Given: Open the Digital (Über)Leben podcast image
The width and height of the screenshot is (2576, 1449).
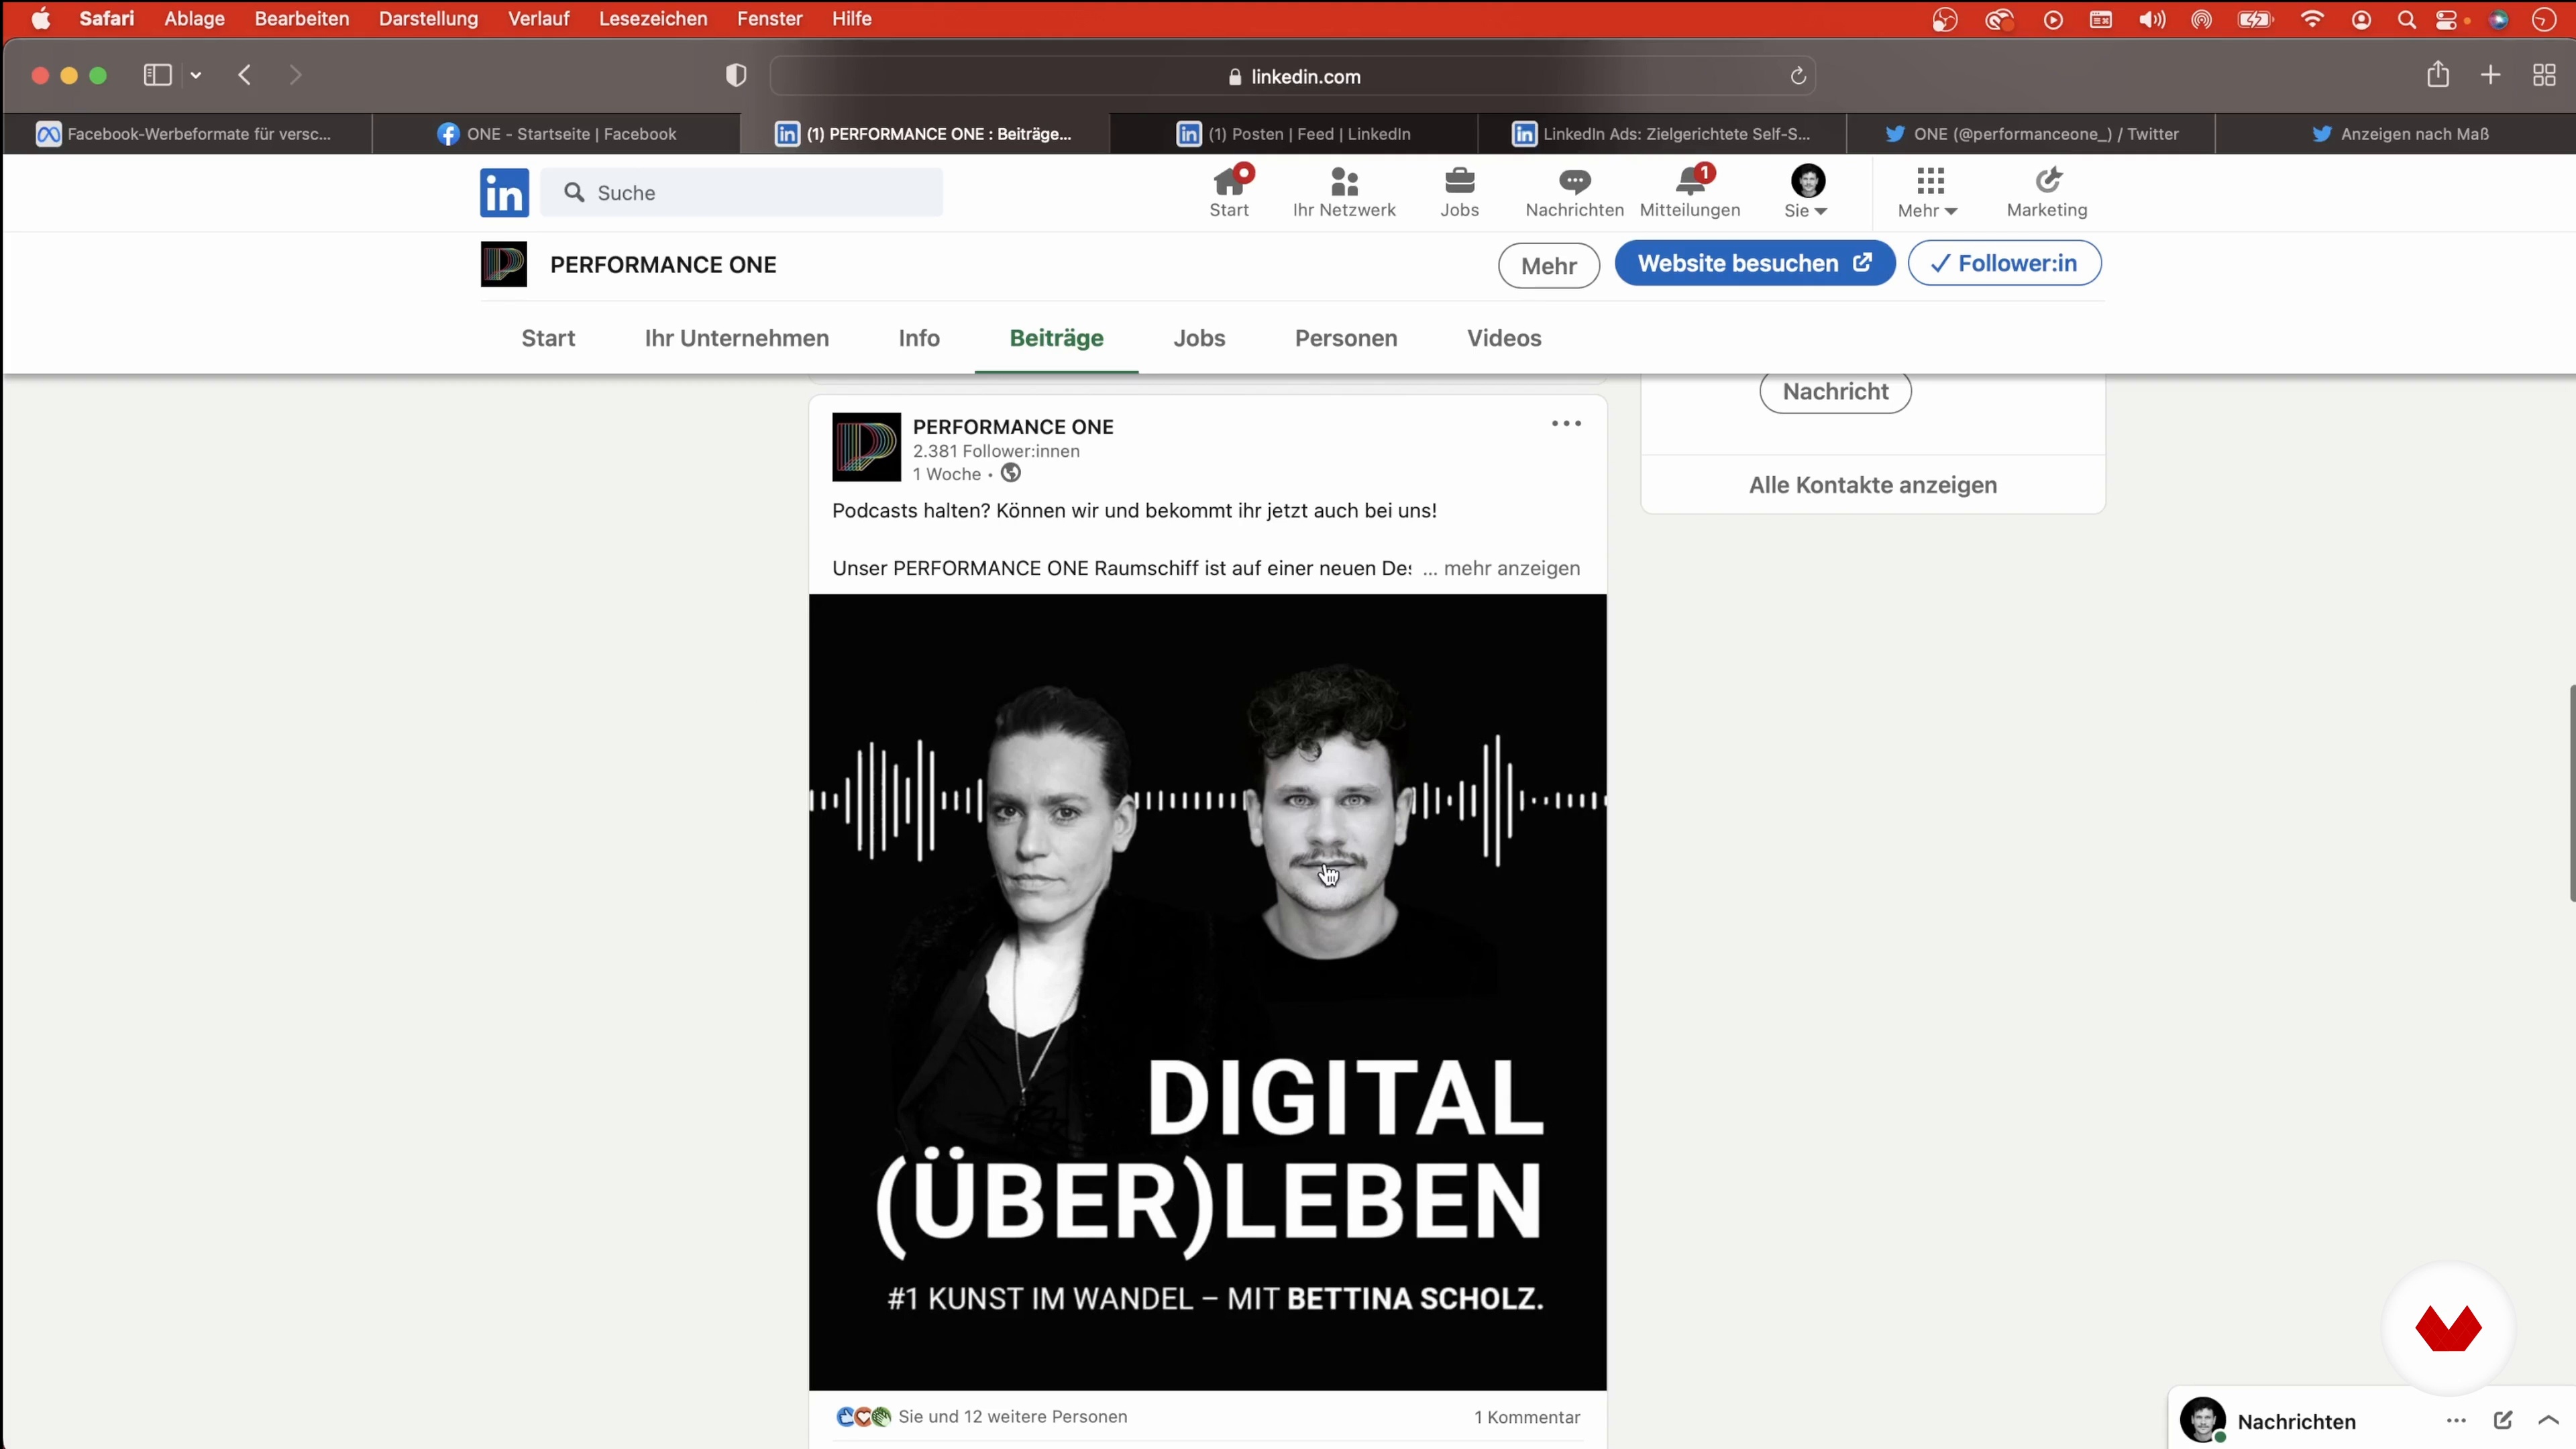Looking at the screenshot, I should pyautogui.click(x=1207, y=992).
